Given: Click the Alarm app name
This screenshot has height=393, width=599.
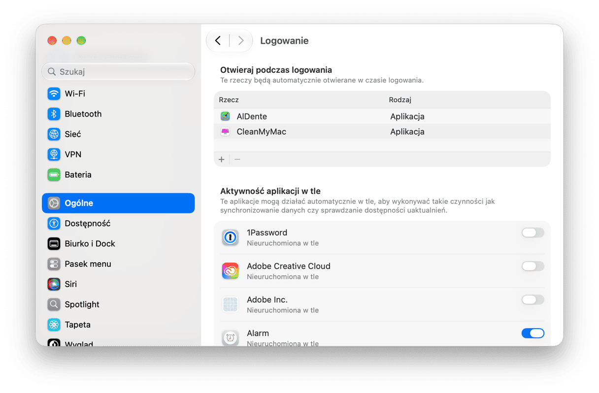Looking at the screenshot, I should click(258, 333).
